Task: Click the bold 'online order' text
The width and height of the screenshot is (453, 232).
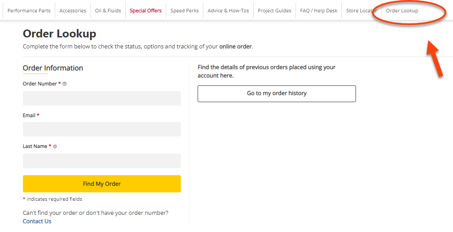Action: coord(236,46)
